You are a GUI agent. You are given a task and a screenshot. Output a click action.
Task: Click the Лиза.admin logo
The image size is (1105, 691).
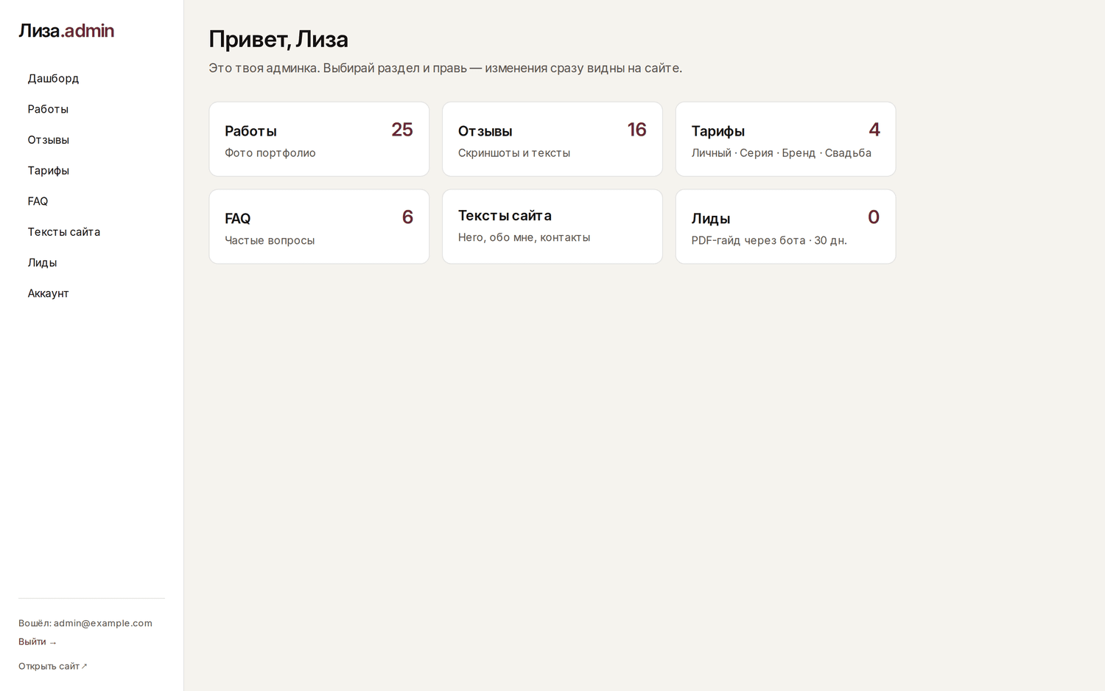(66, 31)
